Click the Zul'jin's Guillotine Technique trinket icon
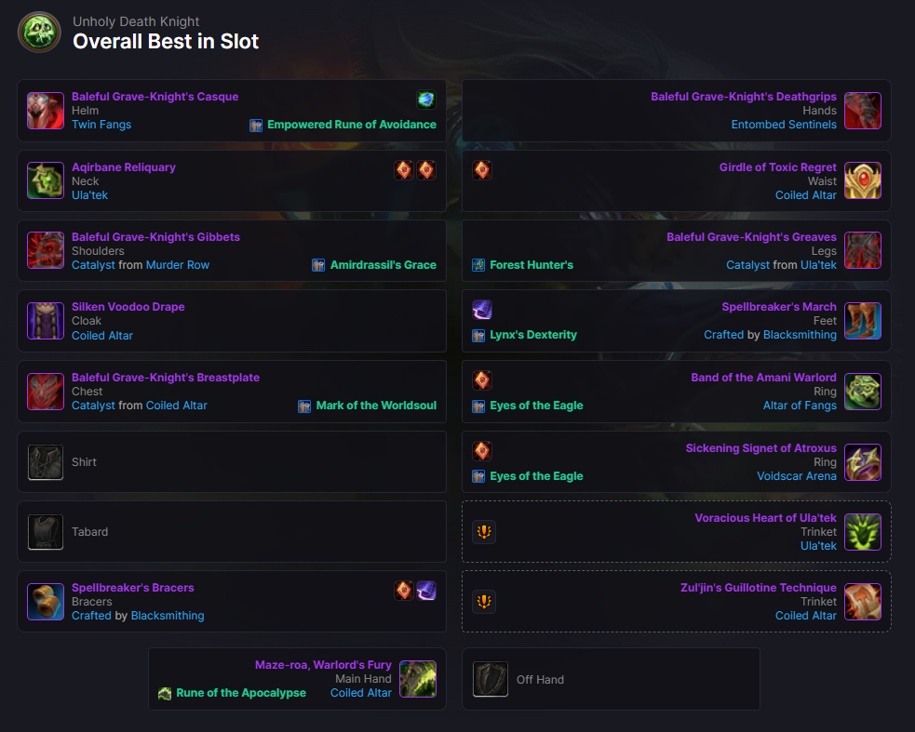915x732 pixels. 863,602
